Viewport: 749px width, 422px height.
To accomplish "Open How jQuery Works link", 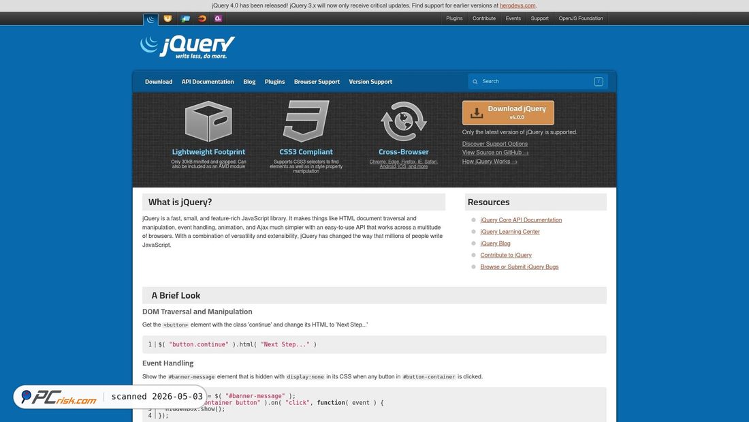I will pos(490,162).
